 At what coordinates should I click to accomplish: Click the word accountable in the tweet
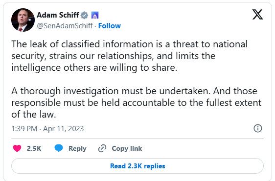[149, 102]
